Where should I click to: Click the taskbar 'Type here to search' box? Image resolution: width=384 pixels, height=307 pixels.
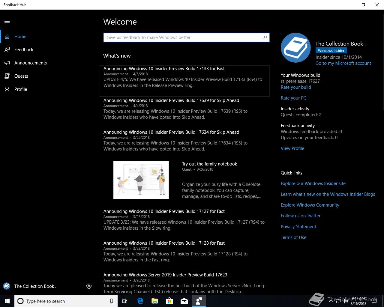[x=66, y=301]
